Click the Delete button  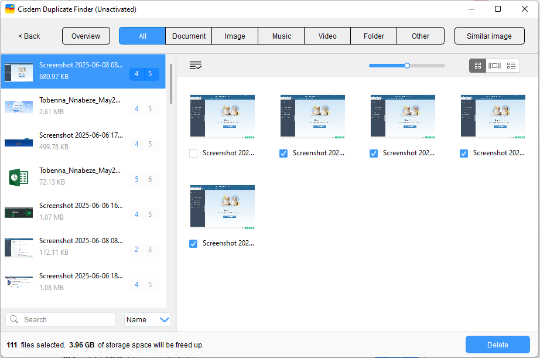498,345
